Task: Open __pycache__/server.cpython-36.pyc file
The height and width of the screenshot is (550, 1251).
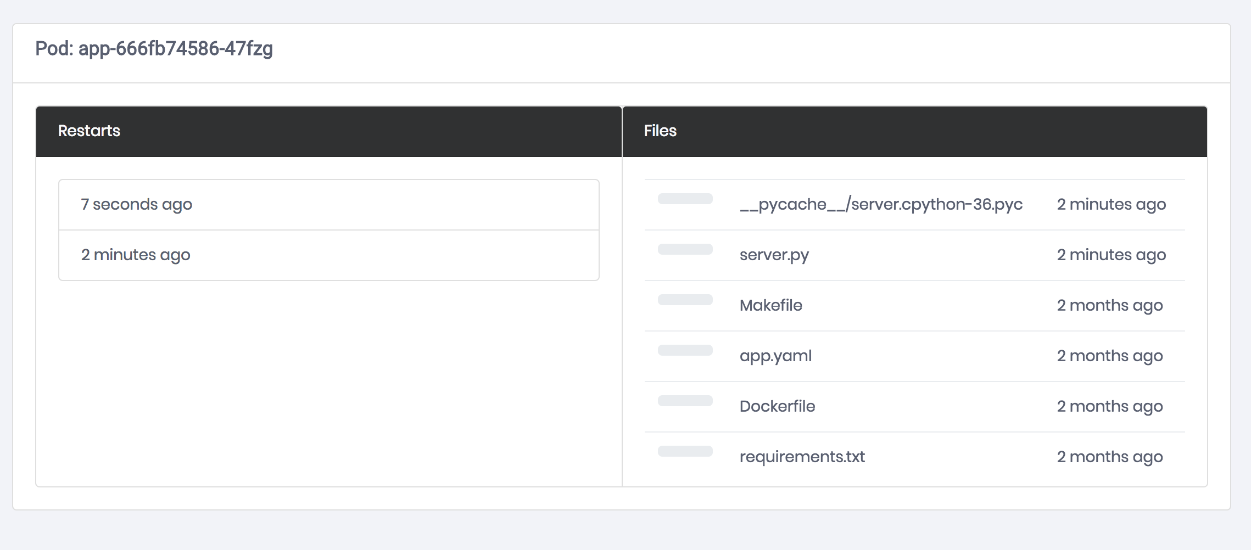Action: pyautogui.click(x=881, y=205)
